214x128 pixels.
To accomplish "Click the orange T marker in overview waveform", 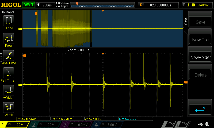I will pyautogui.click(x=36, y=13).
